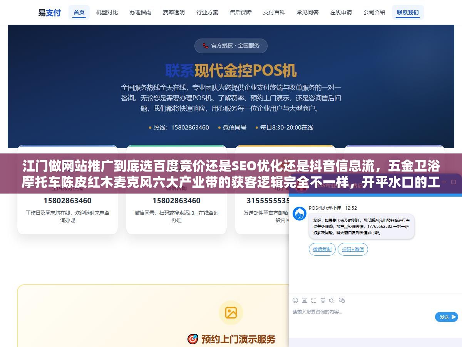The width and height of the screenshot is (462, 347).
Task: Go to 办理指南 in navigation
Action: click(x=140, y=12)
